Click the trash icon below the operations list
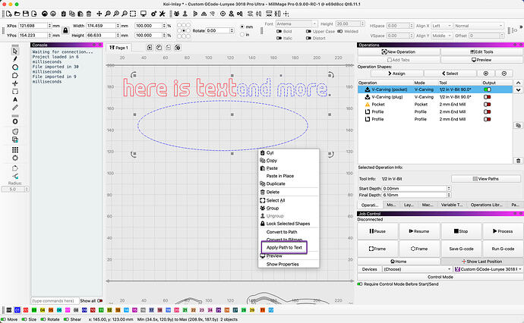 pyautogui.click(x=518, y=161)
